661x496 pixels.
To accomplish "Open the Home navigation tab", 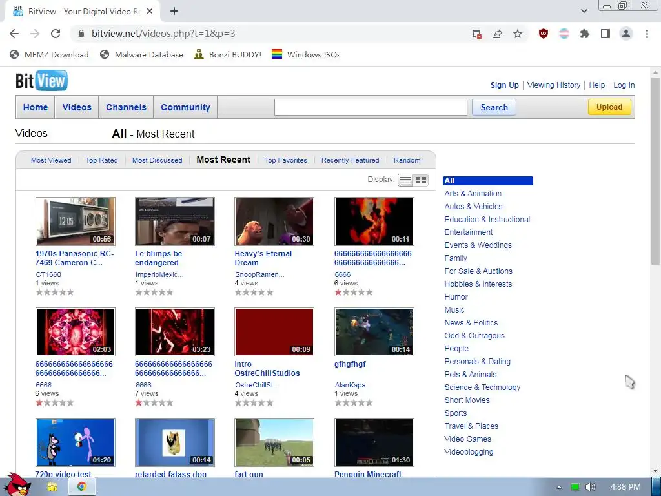I will tap(36, 107).
